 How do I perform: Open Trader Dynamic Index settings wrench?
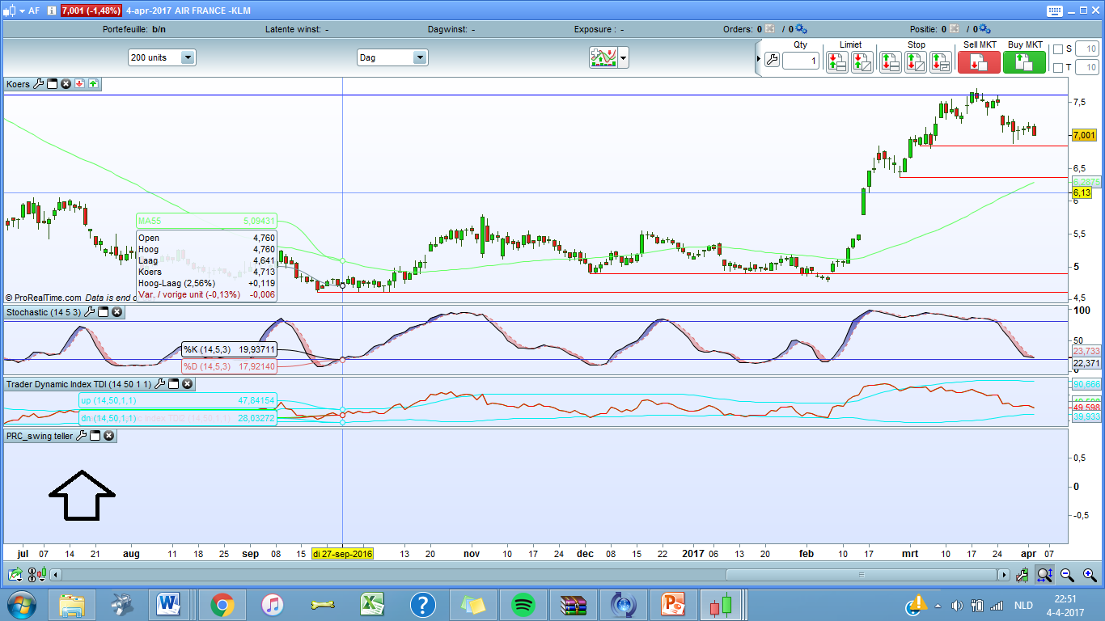[159, 384]
